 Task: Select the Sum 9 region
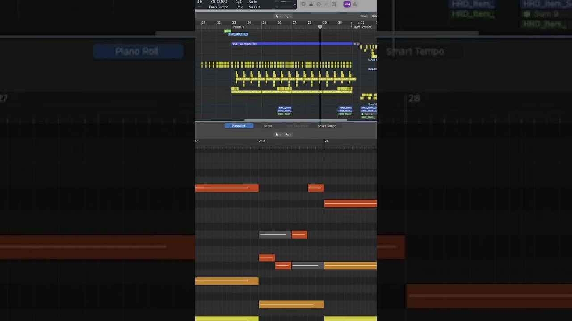point(368,114)
